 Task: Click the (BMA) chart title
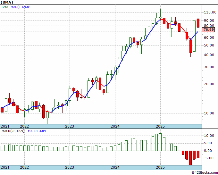(7, 2)
